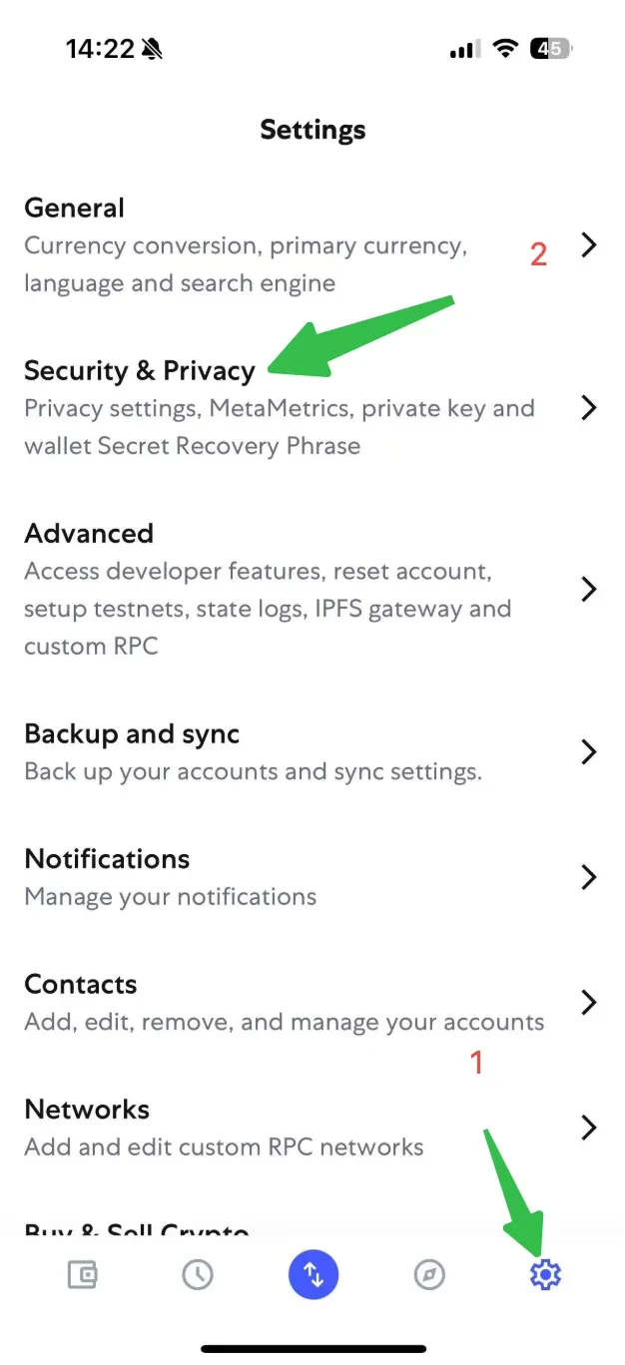This screenshot has width=625, height=1365.
Task: Open the activity history clock icon
Action: (198, 1274)
